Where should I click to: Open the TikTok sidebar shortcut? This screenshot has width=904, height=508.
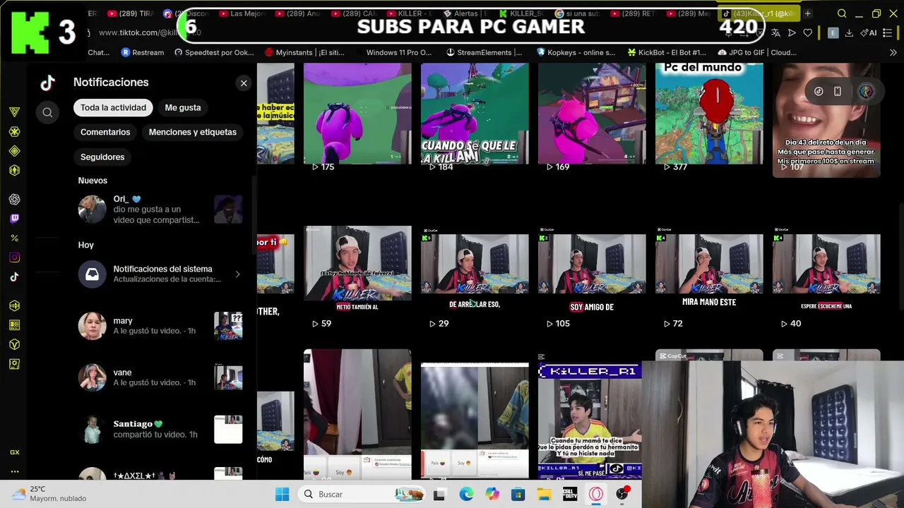click(14, 277)
